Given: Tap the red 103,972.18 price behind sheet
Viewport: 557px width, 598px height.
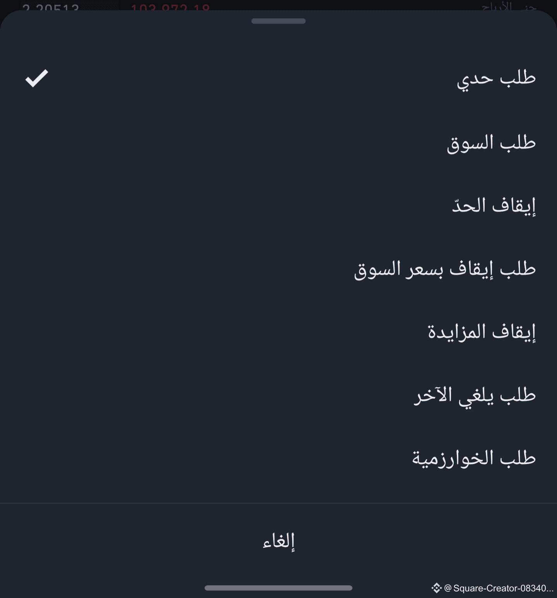Looking at the screenshot, I should tap(171, 7).
